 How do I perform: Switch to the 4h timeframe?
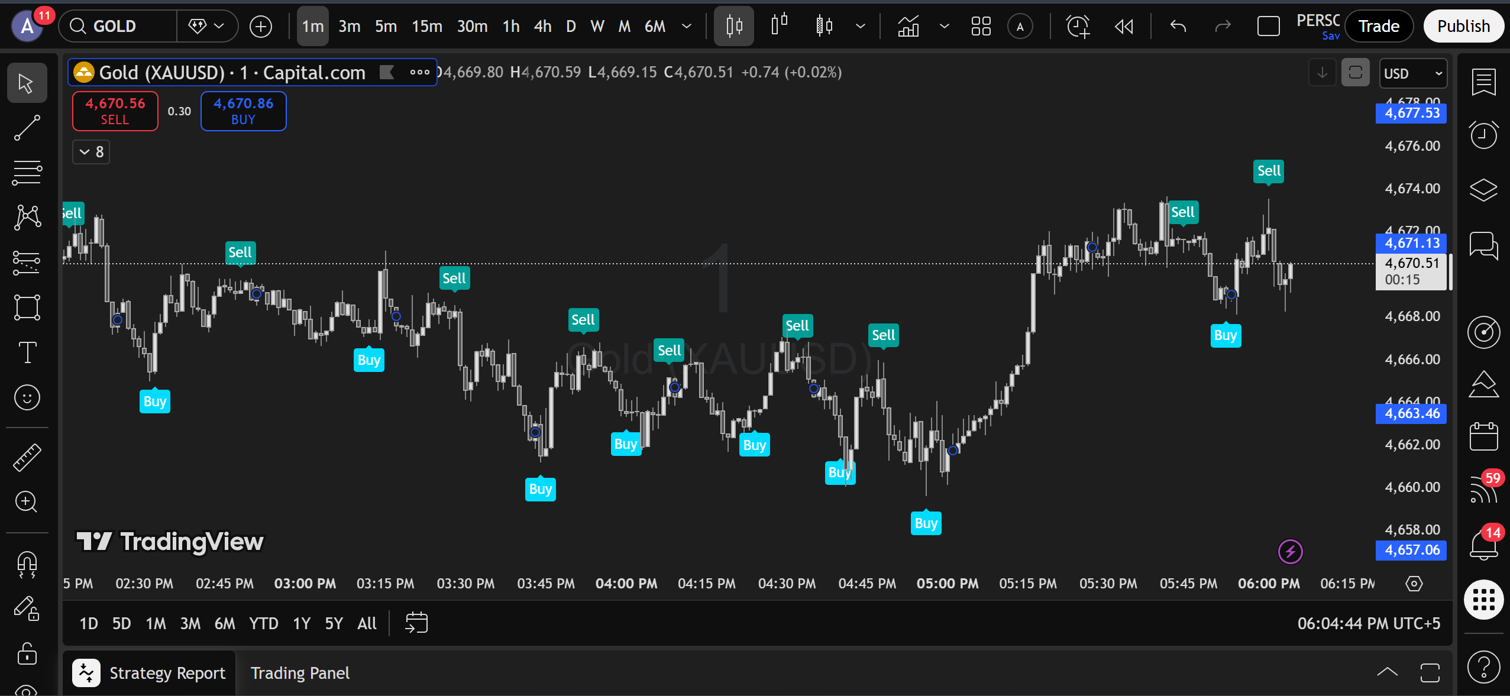click(542, 26)
